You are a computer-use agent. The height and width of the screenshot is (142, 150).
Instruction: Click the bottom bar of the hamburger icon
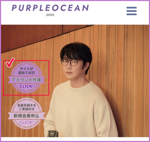(131, 14)
